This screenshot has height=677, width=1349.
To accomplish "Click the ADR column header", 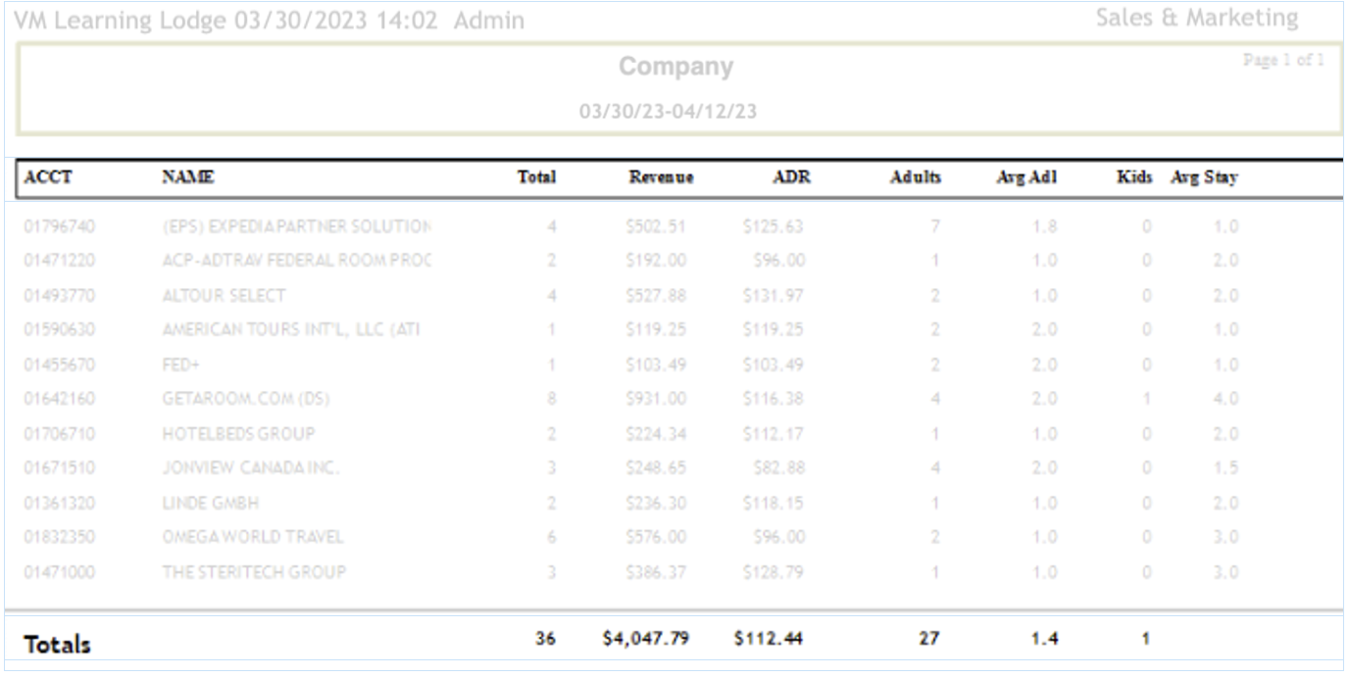I will pyautogui.click(x=791, y=177).
